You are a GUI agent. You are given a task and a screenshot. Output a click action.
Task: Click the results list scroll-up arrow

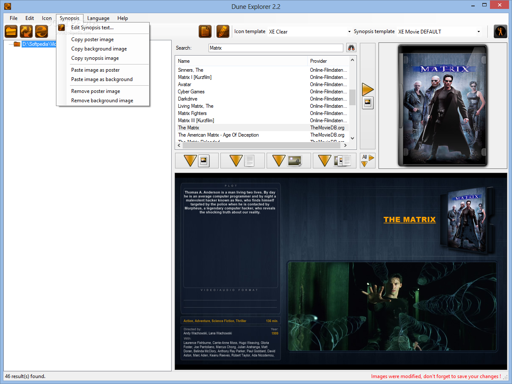[x=353, y=60]
